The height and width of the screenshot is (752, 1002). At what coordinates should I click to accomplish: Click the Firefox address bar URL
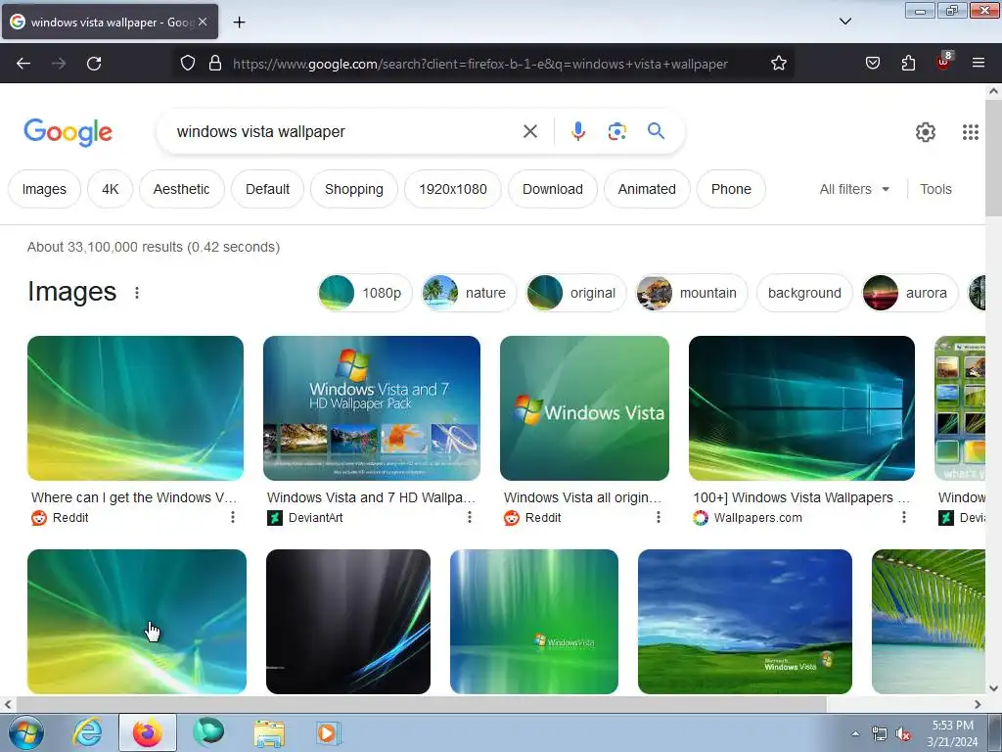[x=479, y=64]
